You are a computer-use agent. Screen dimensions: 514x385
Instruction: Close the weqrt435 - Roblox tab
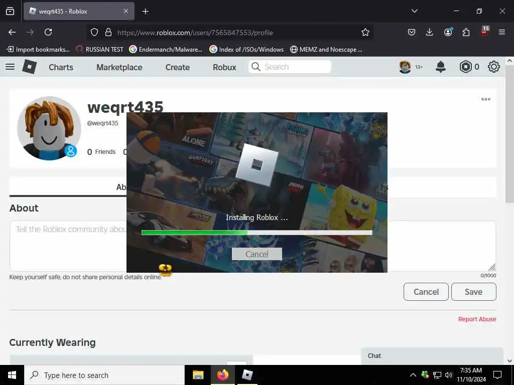(x=126, y=12)
